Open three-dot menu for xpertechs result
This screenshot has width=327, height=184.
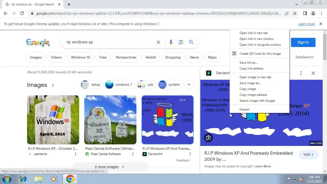pos(76,154)
